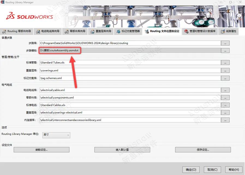Browse for the 步路模板 template file
This screenshot has height=175, width=245.
coord(225,50)
